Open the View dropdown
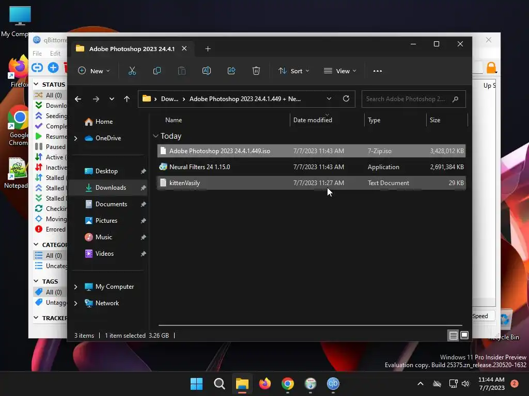Screen dimensions: 529x396 (340, 71)
